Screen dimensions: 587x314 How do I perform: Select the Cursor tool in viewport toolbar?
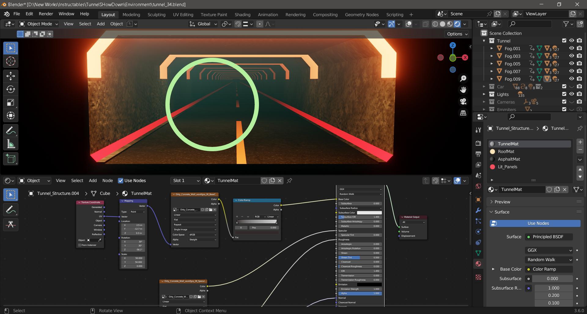[x=11, y=61]
